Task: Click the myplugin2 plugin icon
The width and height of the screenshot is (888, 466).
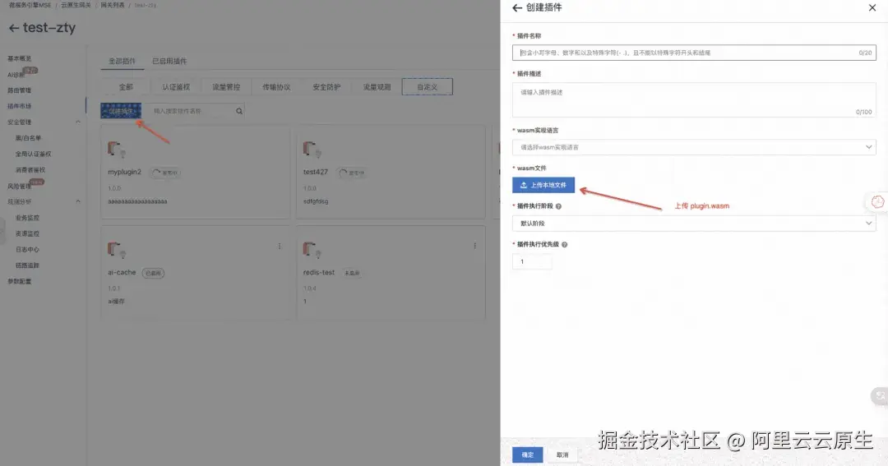Action: click(x=117, y=150)
